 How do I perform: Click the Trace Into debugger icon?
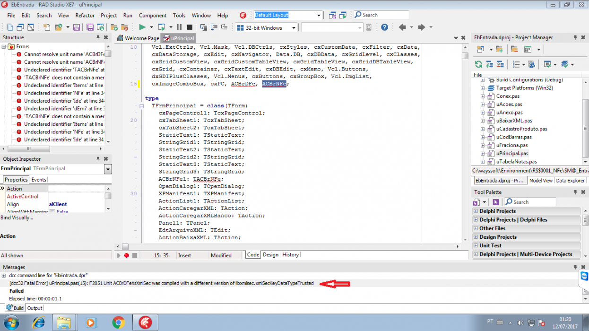(x=204, y=27)
